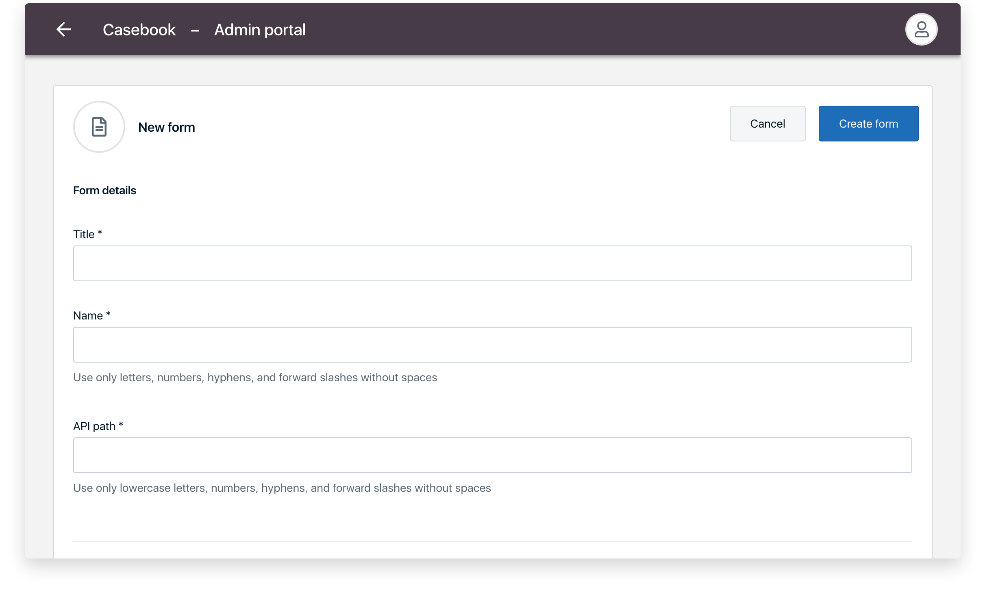The width and height of the screenshot is (985, 591).
Task: Click the back arrow in header
Action: (x=64, y=29)
